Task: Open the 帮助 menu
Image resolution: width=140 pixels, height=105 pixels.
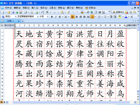Action: [79, 8]
